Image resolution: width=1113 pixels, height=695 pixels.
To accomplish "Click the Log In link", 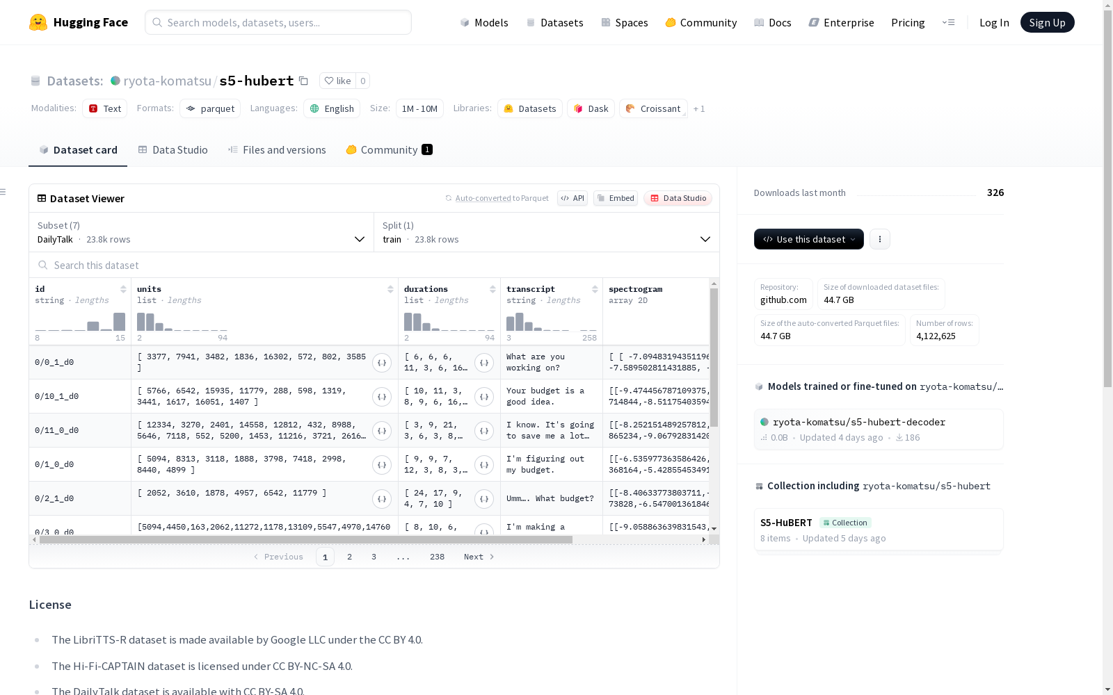I will (994, 22).
